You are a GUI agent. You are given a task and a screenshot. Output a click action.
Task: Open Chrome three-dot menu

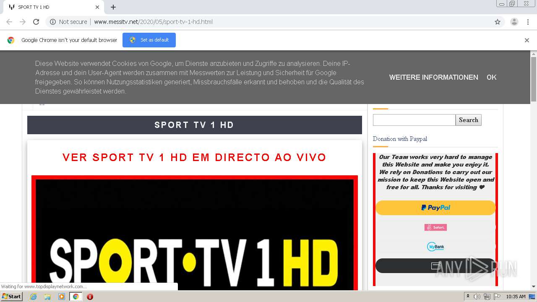pyautogui.click(x=528, y=22)
